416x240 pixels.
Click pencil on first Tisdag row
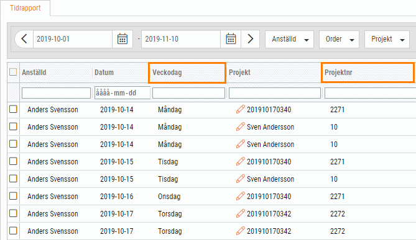point(241,161)
